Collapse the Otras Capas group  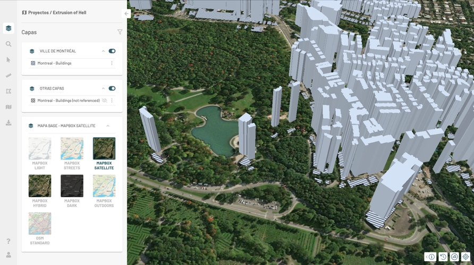(x=104, y=89)
